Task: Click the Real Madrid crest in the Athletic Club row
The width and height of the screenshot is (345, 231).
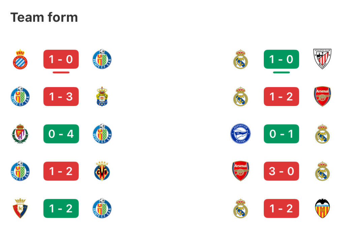Action: pyautogui.click(x=240, y=59)
